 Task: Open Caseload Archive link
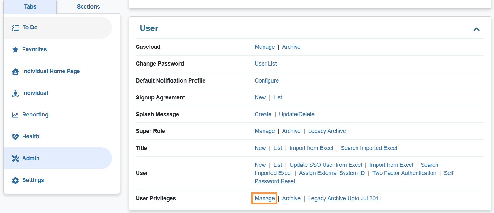(291, 47)
